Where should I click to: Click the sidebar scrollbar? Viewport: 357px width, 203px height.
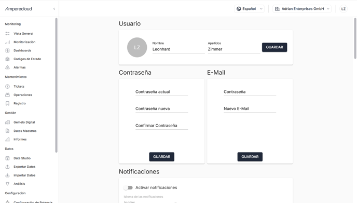pos(56,85)
